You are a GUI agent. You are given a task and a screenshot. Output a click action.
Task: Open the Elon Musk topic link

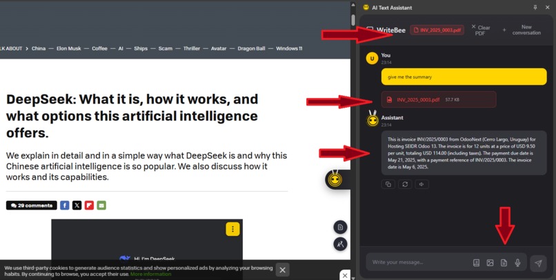[x=69, y=48]
